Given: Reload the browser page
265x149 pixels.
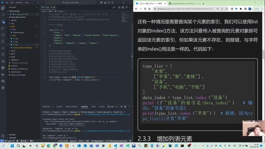Looking at the screenshot, I should click(145, 9).
